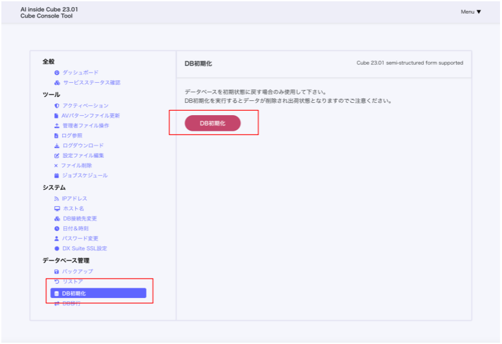Open the Menu dropdown at top right
Viewport: 502px width, 344px height.
click(x=470, y=12)
